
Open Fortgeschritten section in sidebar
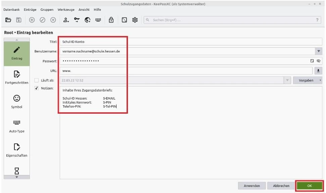tap(17, 77)
